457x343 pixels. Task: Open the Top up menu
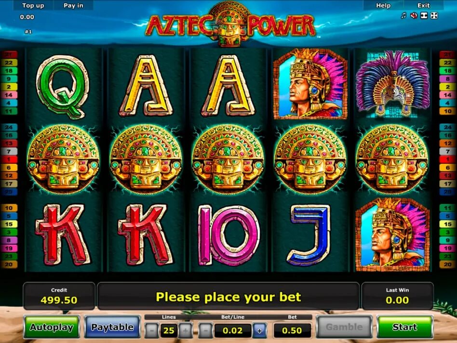point(33,5)
